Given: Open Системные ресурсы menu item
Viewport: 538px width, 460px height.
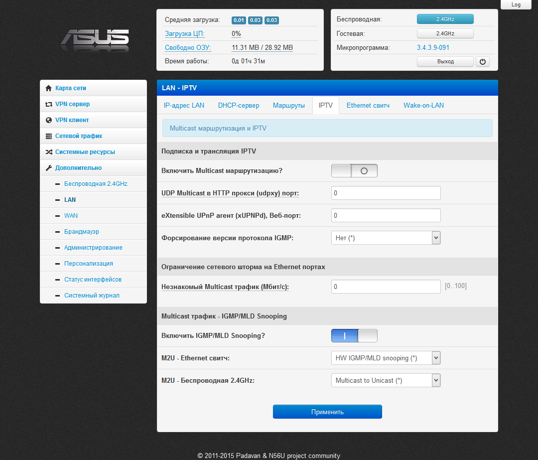Looking at the screenshot, I should tap(93, 152).
